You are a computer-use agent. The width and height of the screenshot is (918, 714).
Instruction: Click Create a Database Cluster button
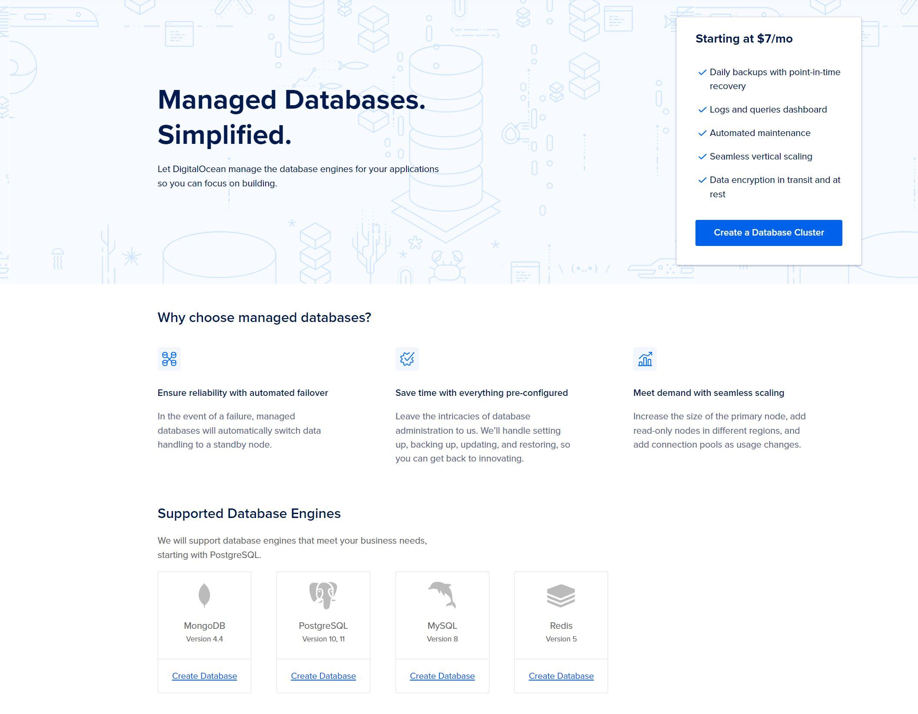[x=769, y=232]
